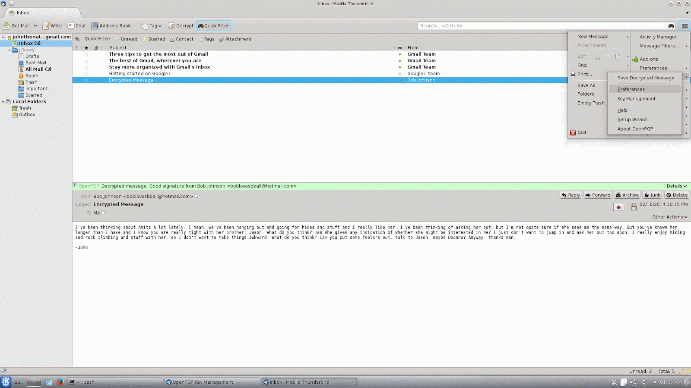The image size is (691, 388).
Task: Reply to Bob Johnson's message
Action: 571,195
